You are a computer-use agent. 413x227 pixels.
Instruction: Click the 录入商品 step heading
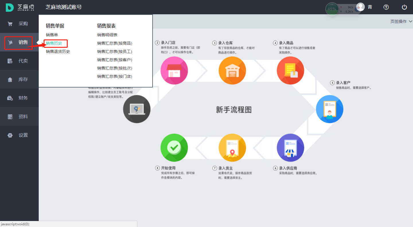[x=286, y=43]
